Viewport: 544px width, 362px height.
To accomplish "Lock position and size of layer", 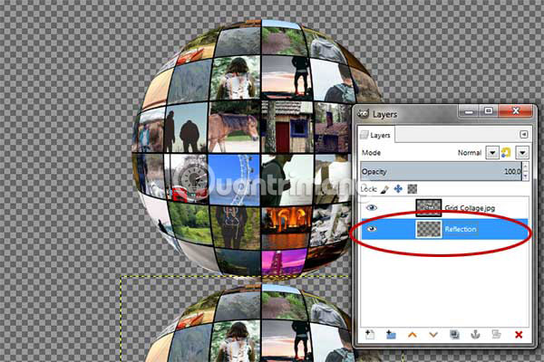I will click(397, 189).
